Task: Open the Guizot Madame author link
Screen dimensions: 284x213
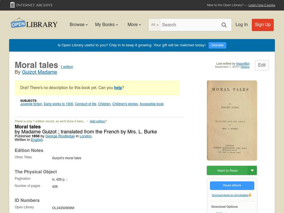Action: click(39, 72)
